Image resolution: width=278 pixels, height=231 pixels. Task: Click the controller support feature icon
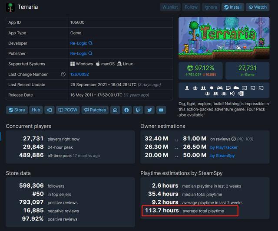(x=220, y=88)
